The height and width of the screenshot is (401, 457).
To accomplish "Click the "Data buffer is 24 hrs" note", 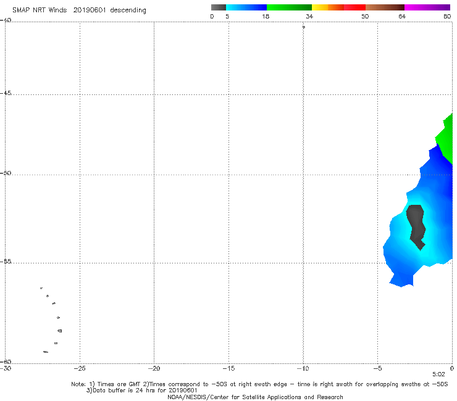I will pyautogui.click(x=141, y=391).
